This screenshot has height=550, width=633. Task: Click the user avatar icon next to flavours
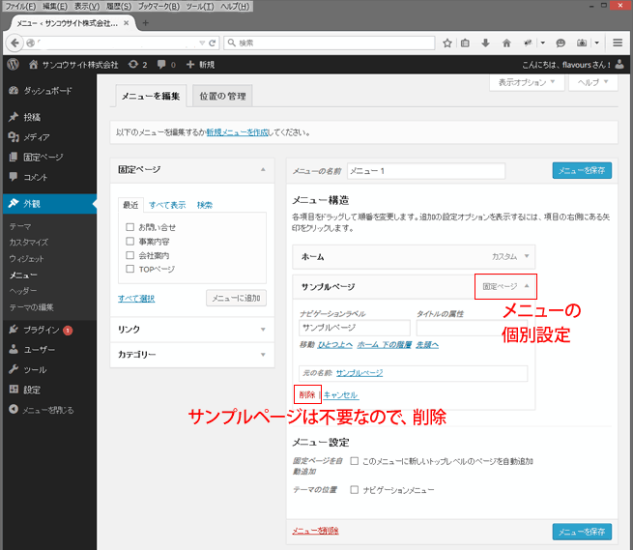[619, 65]
